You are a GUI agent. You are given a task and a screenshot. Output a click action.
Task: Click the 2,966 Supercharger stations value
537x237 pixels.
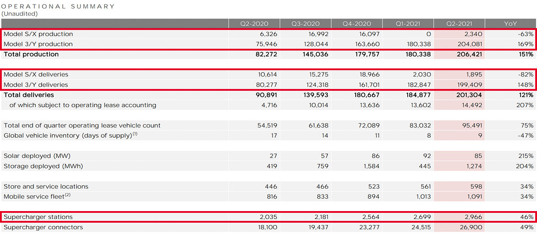pos(473,217)
